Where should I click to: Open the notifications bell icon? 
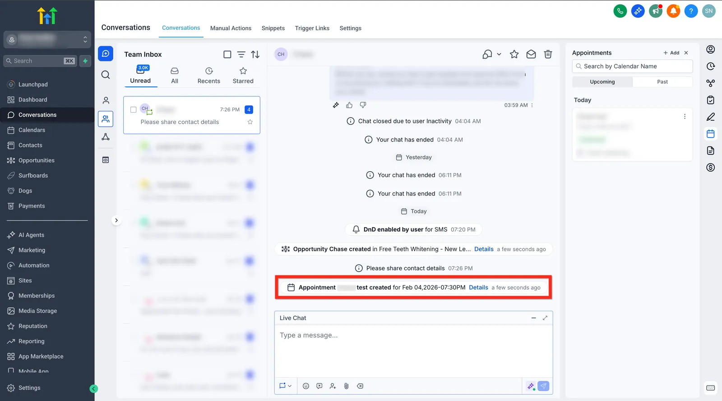(x=673, y=11)
